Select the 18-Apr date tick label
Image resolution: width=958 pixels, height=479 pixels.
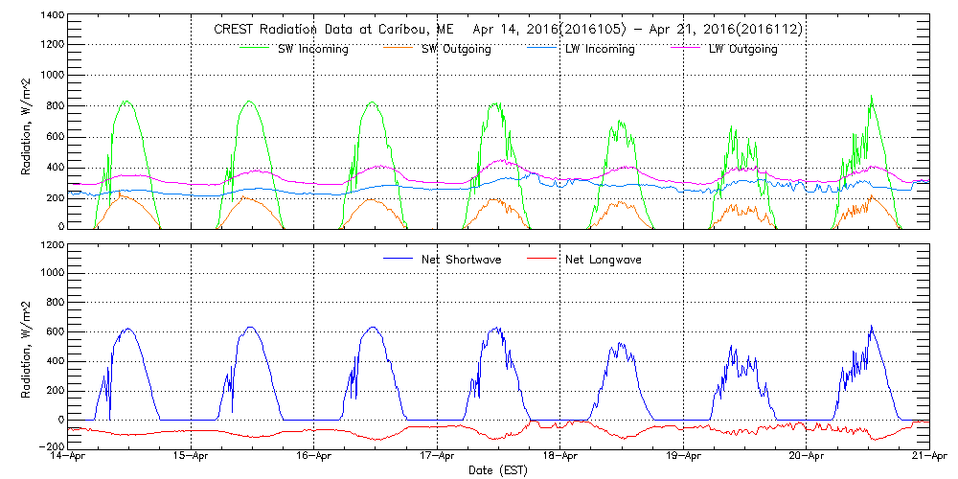[x=560, y=457]
